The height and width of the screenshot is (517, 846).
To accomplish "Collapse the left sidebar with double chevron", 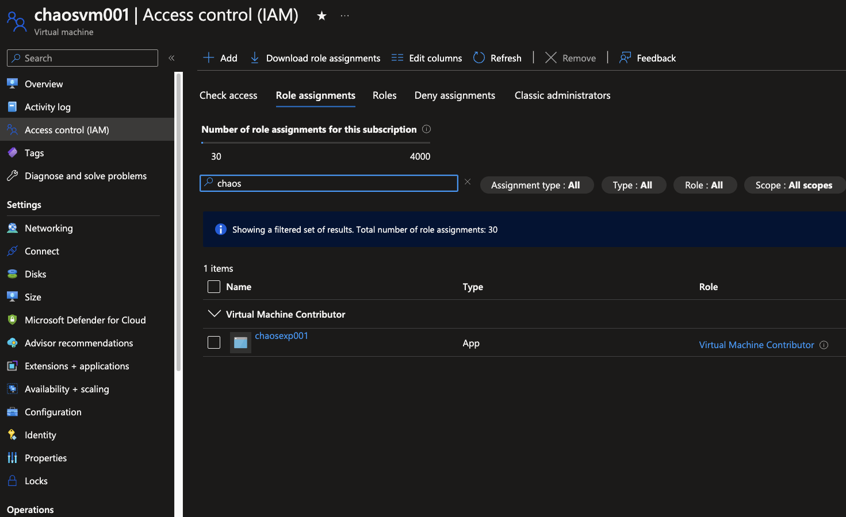I will pos(171,58).
